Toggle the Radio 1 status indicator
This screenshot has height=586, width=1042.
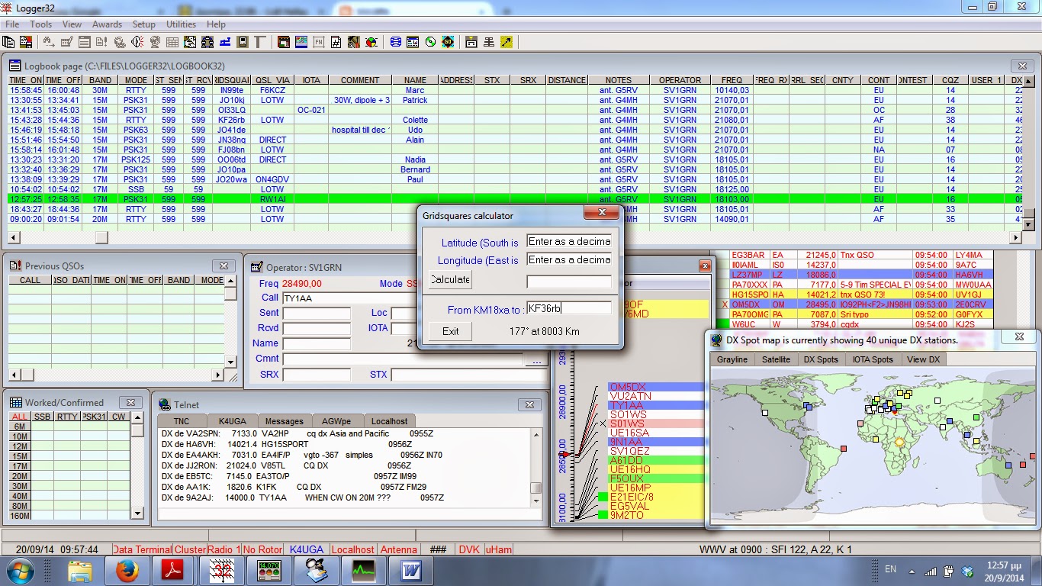(224, 549)
